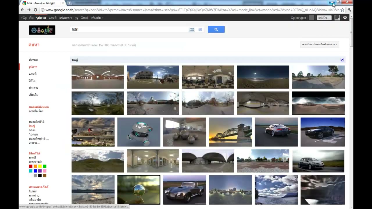Switch to the วิดีโอ search category
Image resolution: width=372 pixels, height=209 pixels.
32,81
